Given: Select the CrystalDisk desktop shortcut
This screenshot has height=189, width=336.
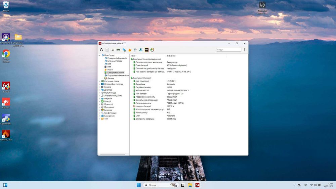Looking at the screenshot, I should (6, 119).
